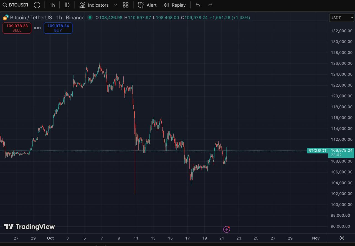Undo the last chart action

198,5
